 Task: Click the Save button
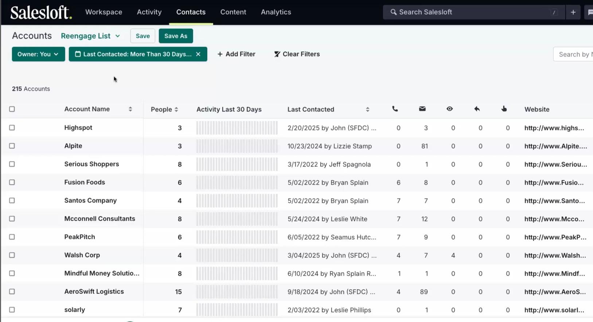143,36
